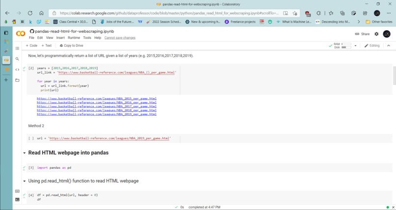Add new tab with plus in sidebar
This screenshot has height=210, width=396.
coord(6,79)
